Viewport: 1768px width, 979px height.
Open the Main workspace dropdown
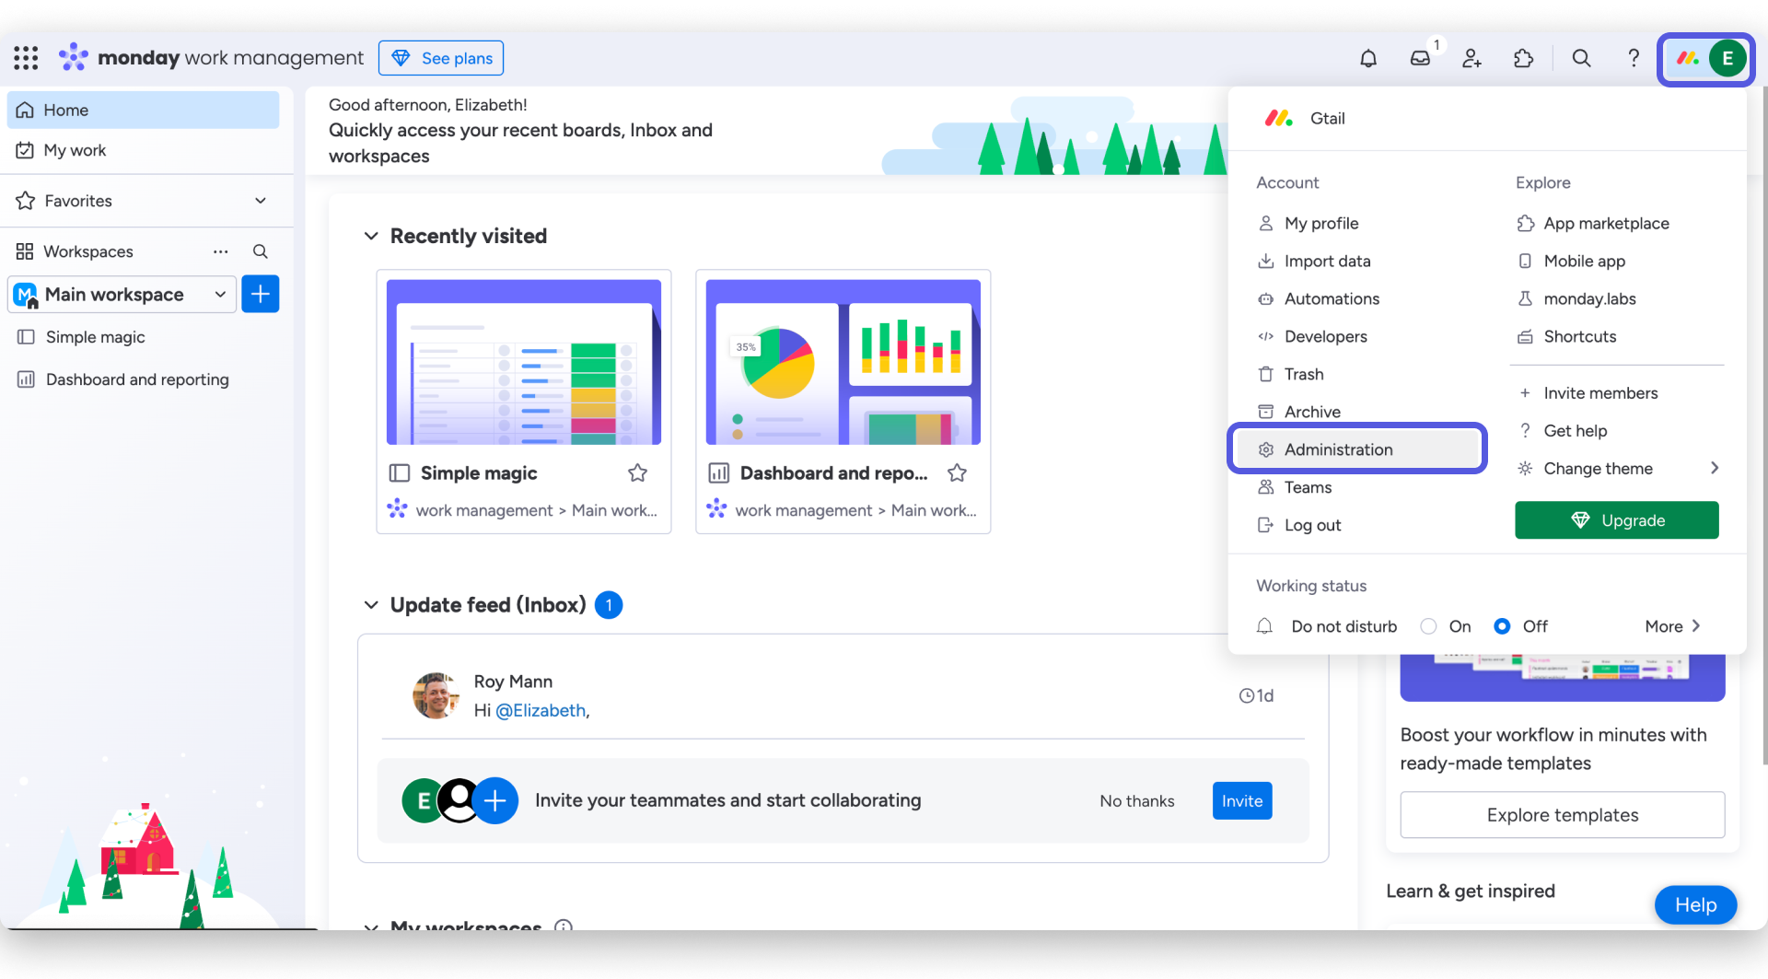tap(122, 294)
